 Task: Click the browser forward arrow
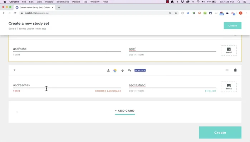[x=9, y=13]
